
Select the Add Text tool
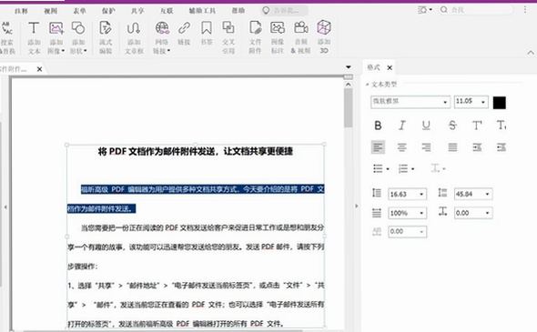point(34,37)
